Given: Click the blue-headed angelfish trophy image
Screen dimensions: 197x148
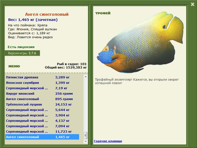Looking at the screenshot, I should [140, 42].
